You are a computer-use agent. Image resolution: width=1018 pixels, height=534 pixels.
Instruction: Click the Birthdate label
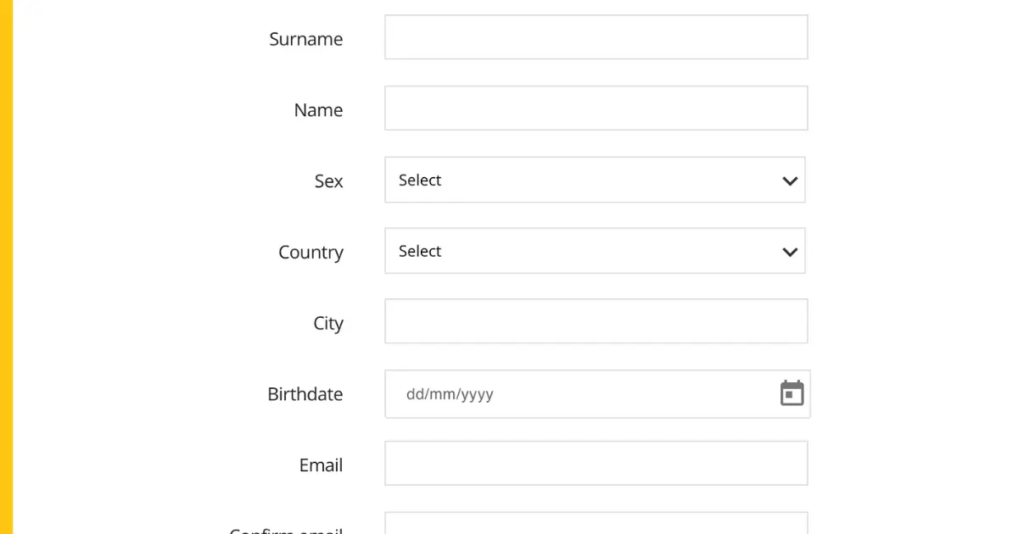click(x=305, y=394)
